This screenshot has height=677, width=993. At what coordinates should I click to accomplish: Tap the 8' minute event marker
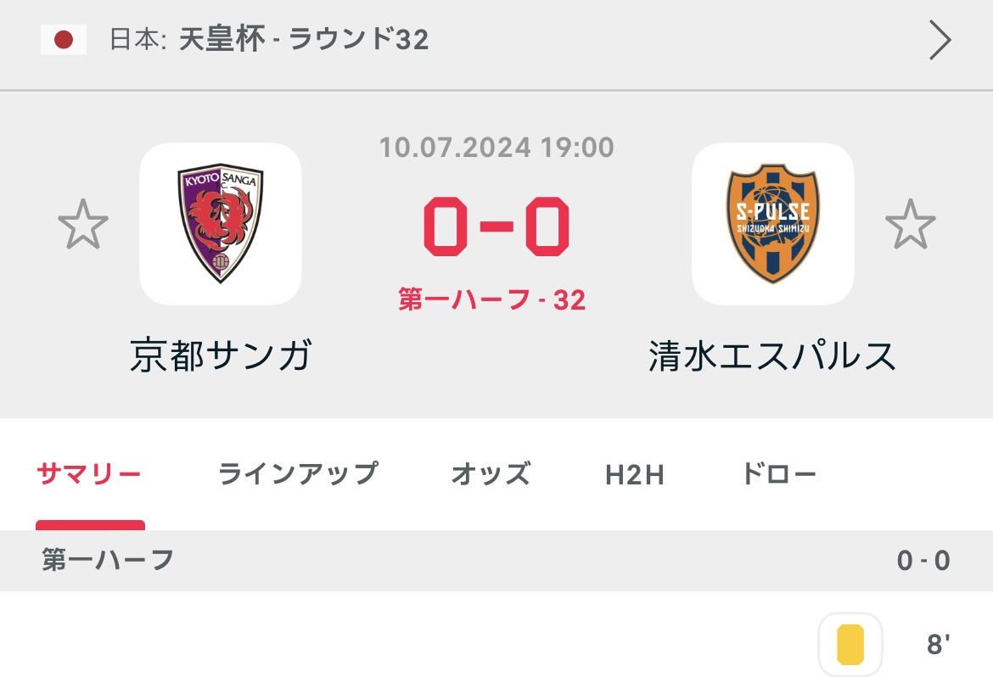[936, 645]
